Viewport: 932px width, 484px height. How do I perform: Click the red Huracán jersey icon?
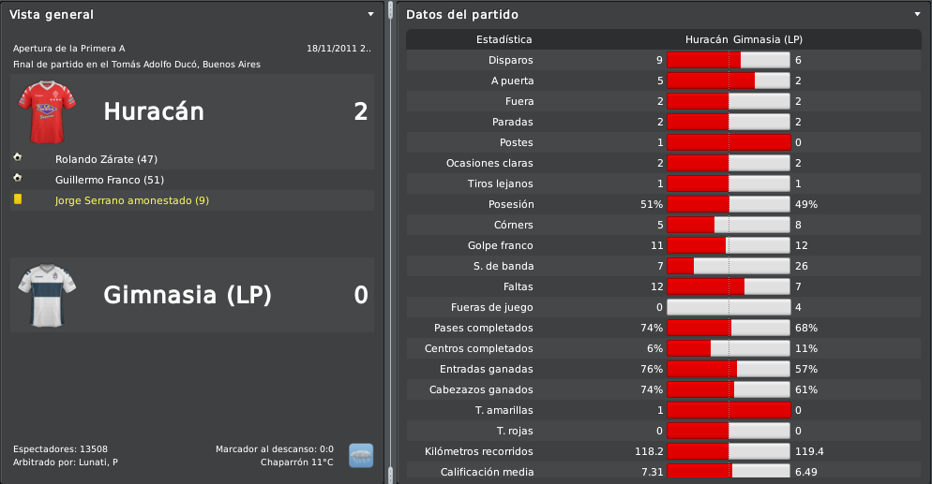coord(47,112)
